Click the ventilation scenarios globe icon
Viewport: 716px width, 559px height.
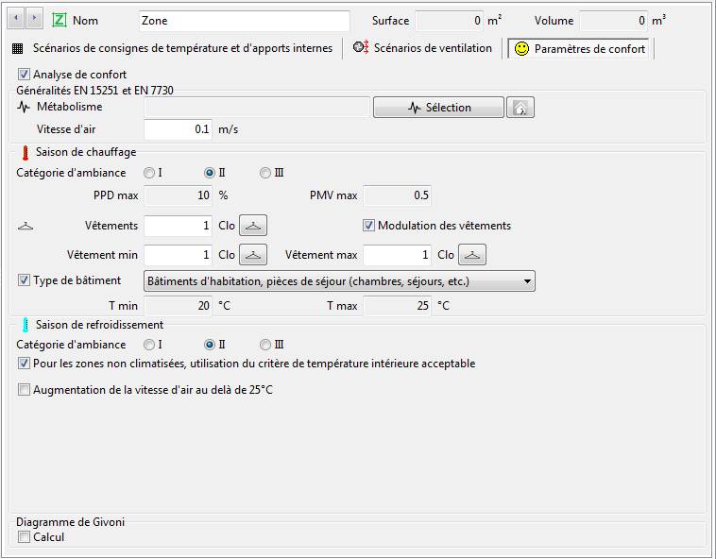tap(361, 47)
